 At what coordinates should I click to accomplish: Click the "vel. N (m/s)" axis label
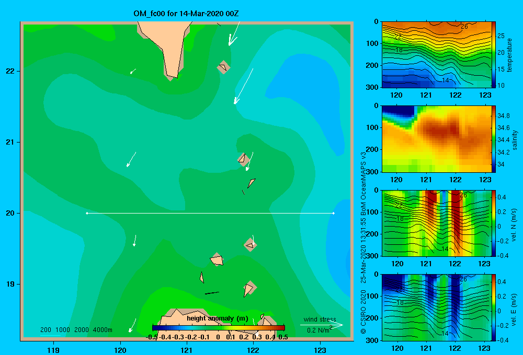pos(514,225)
